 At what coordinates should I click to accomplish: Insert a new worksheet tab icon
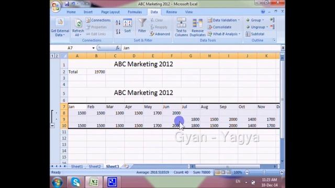(126, 166)
